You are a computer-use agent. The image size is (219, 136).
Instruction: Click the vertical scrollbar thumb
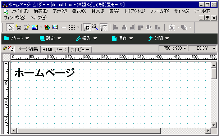pos(214,73)
